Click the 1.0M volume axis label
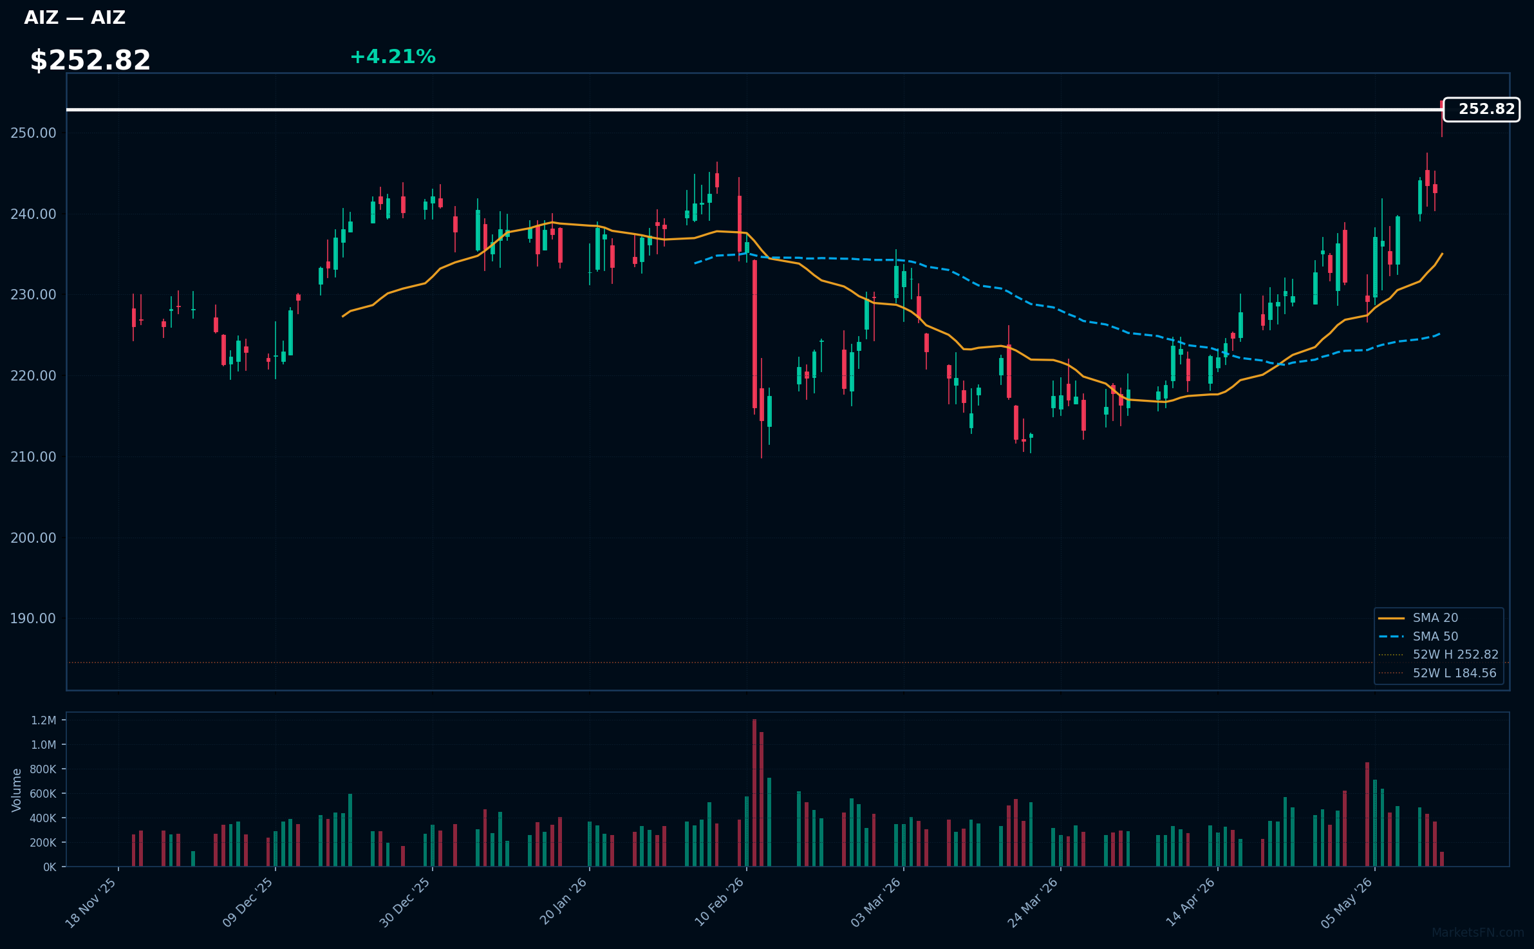The height and width of the screenshot is (949, 1534). coord(44,745)
